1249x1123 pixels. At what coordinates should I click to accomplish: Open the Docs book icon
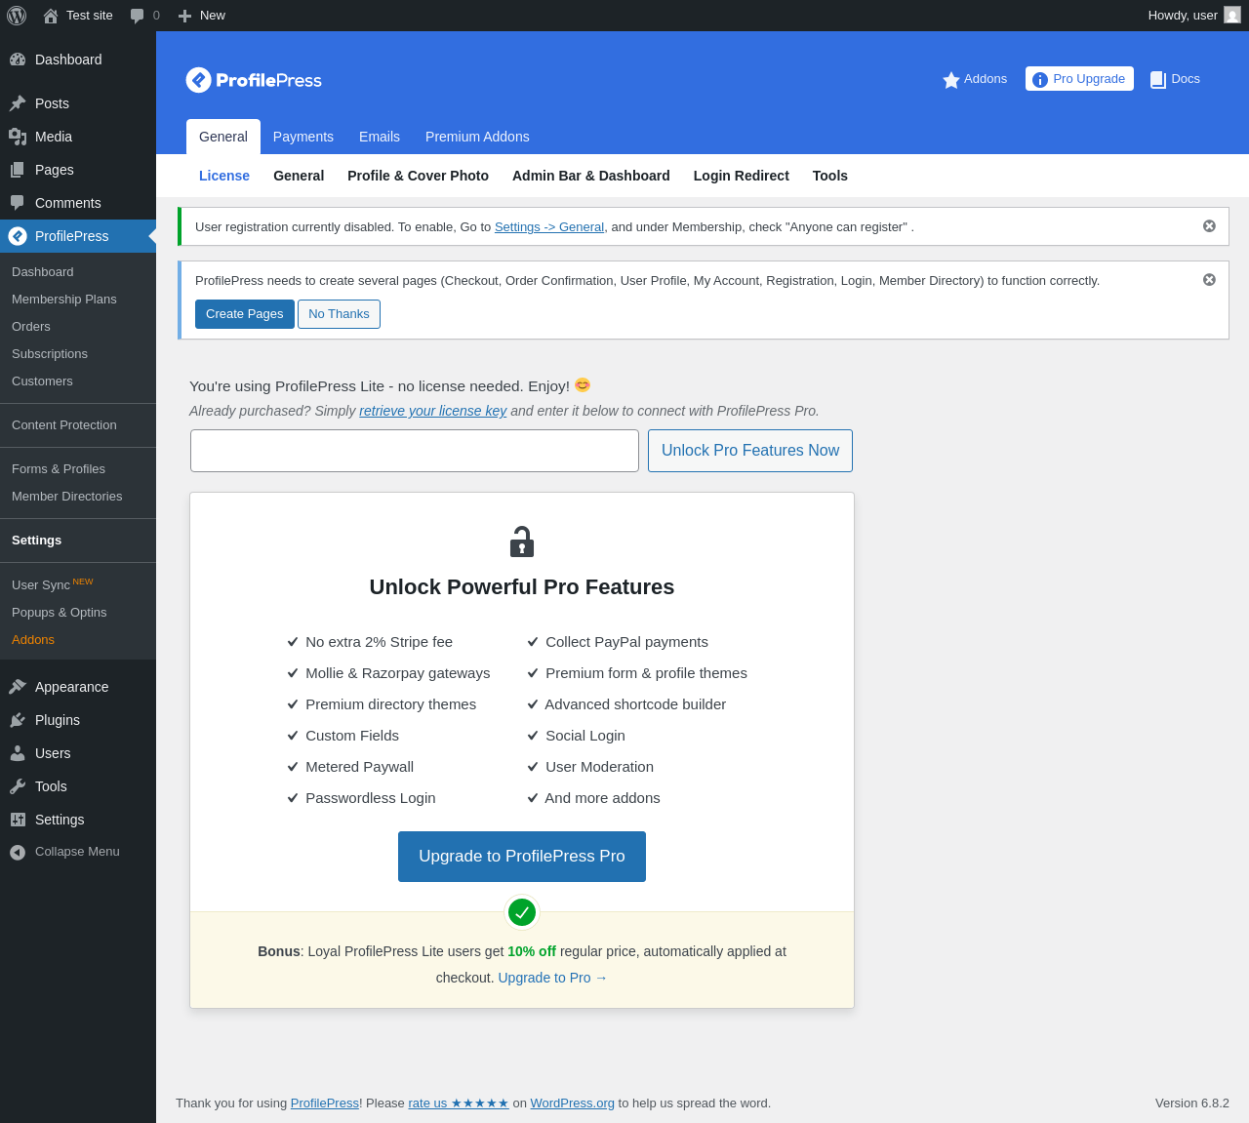click(x=1158, y=80)
